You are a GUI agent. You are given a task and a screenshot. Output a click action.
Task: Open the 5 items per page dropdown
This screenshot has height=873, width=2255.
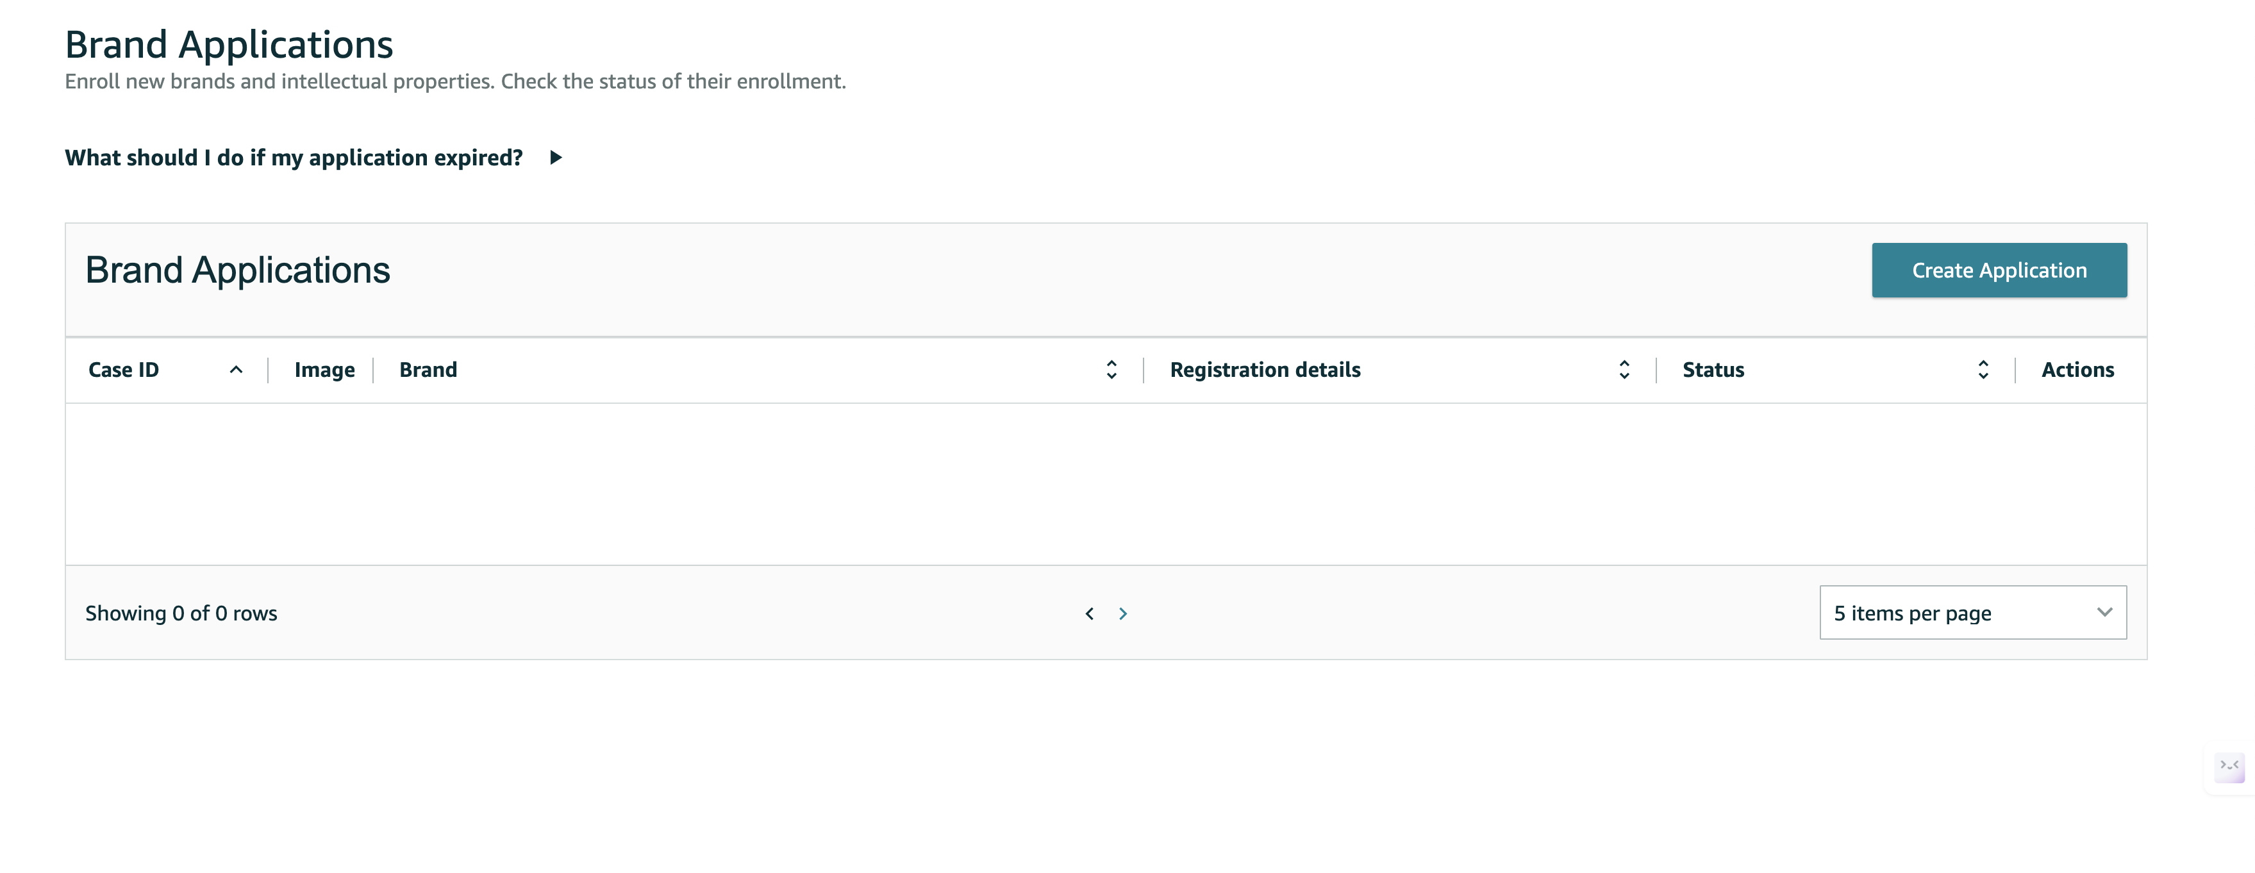(1972, 613)
